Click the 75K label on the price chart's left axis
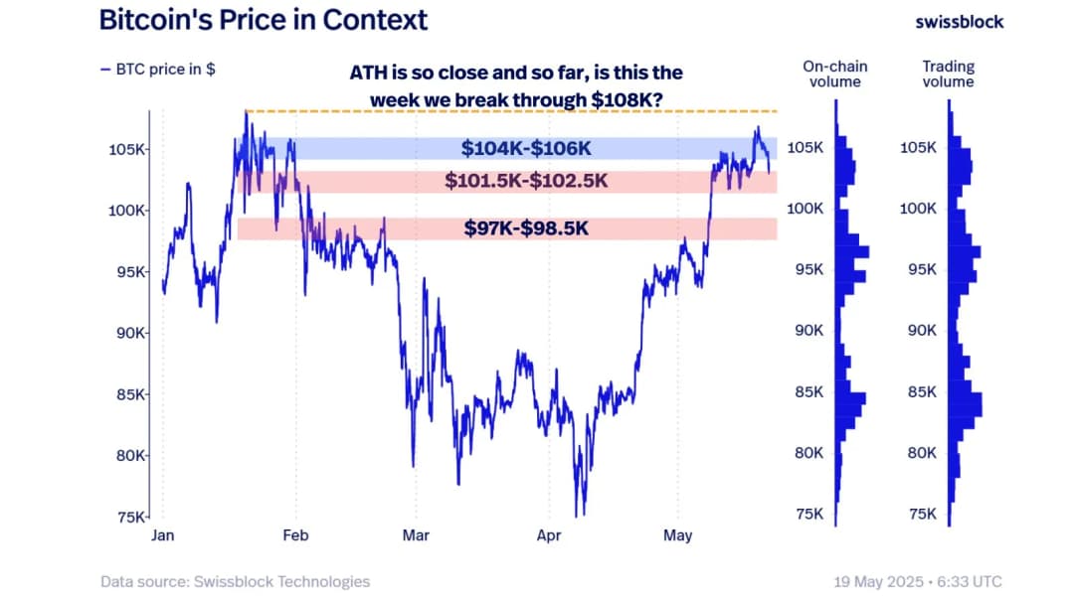1074x604 pixels. tap(131, 517)
